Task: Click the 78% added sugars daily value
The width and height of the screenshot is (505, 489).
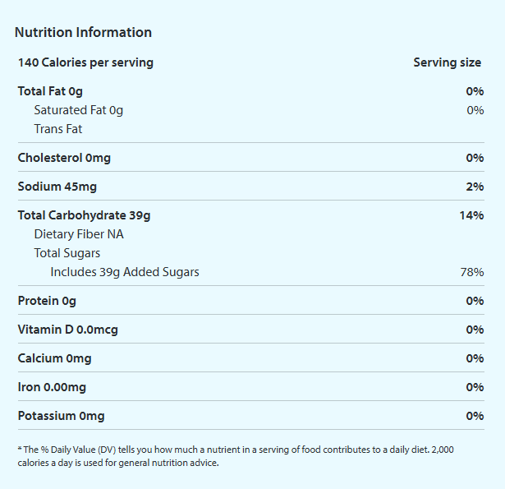Action: point(472,272)
